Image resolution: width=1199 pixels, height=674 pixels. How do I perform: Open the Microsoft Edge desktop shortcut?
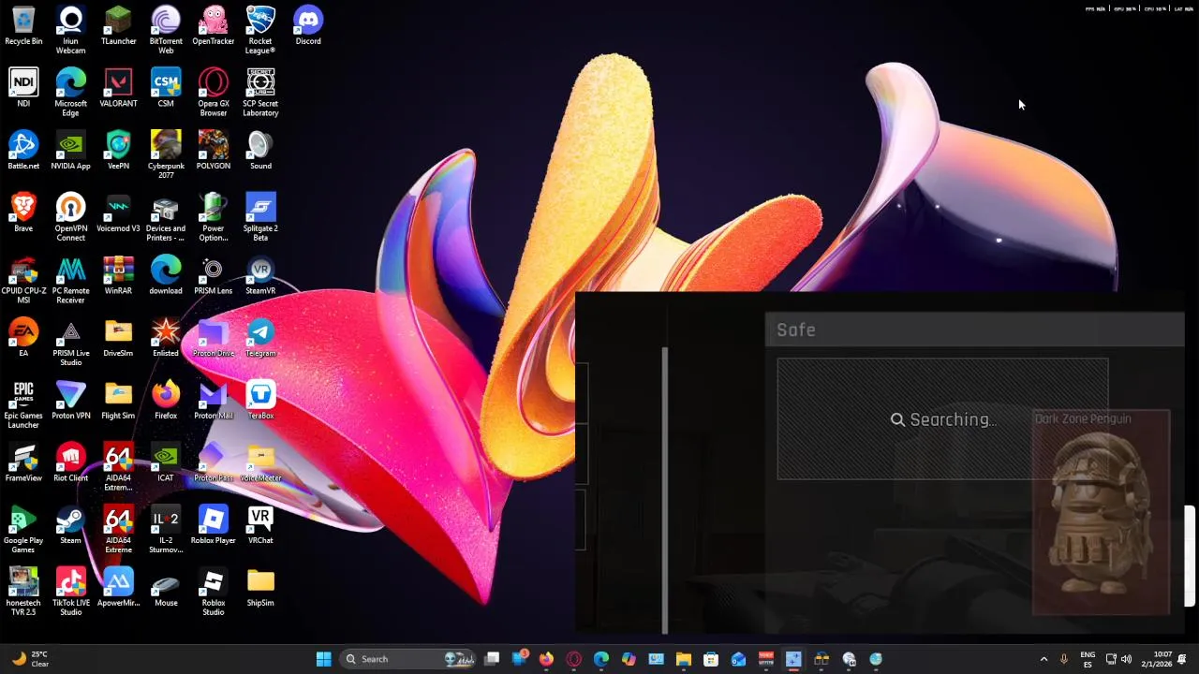click(x=70, y=93)
